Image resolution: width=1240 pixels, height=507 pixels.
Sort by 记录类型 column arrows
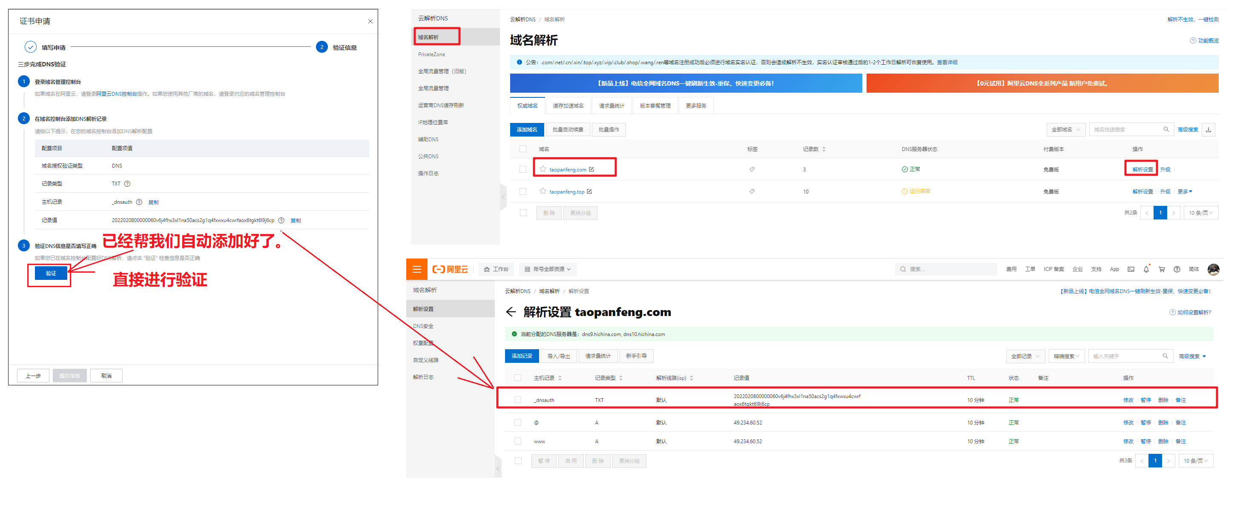click(620, 378)
